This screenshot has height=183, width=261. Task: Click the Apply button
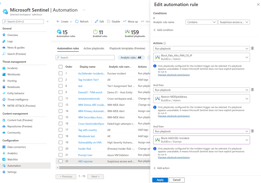160,180
